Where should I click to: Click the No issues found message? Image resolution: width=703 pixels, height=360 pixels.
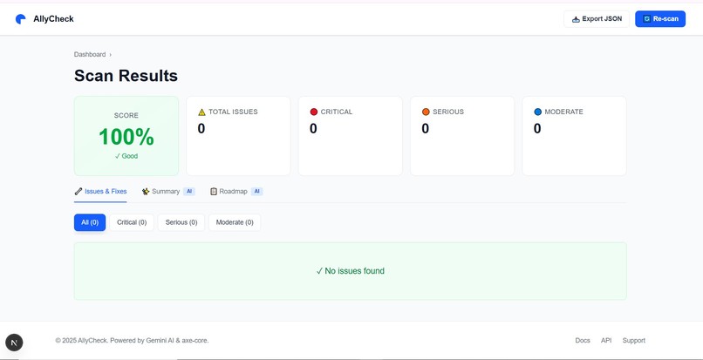350,271
